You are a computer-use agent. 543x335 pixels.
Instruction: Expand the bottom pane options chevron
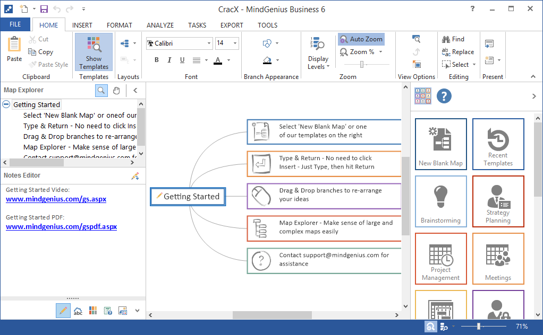pos(137,311)
